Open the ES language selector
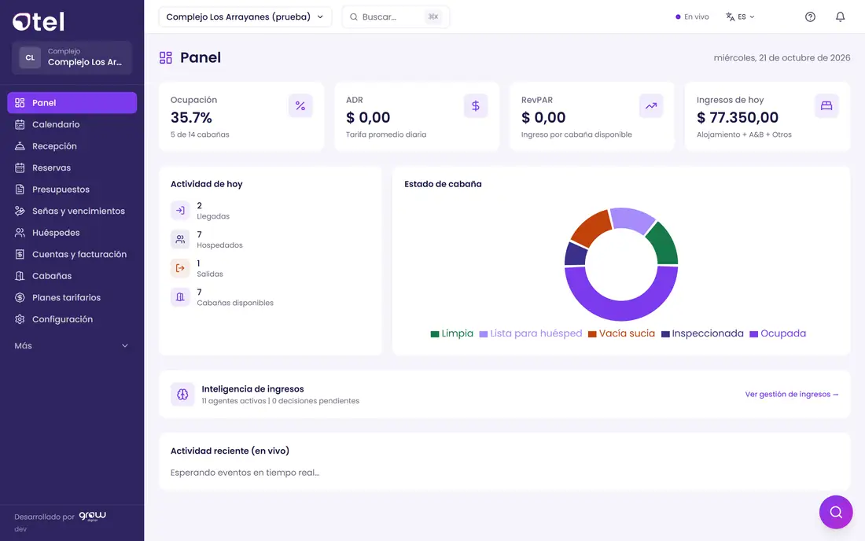Image resolution: width=865 pixels, height=541 pixels. click(740, 17)
